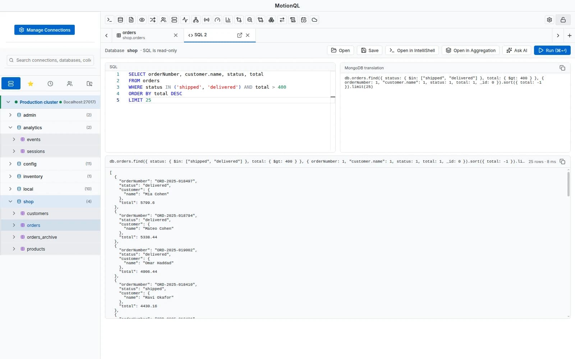Select the orders_archive collection
575x359 pixels.
[x=50, y=237]
